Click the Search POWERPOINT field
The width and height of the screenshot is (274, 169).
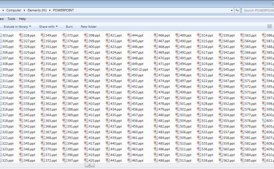click(258, 10)
